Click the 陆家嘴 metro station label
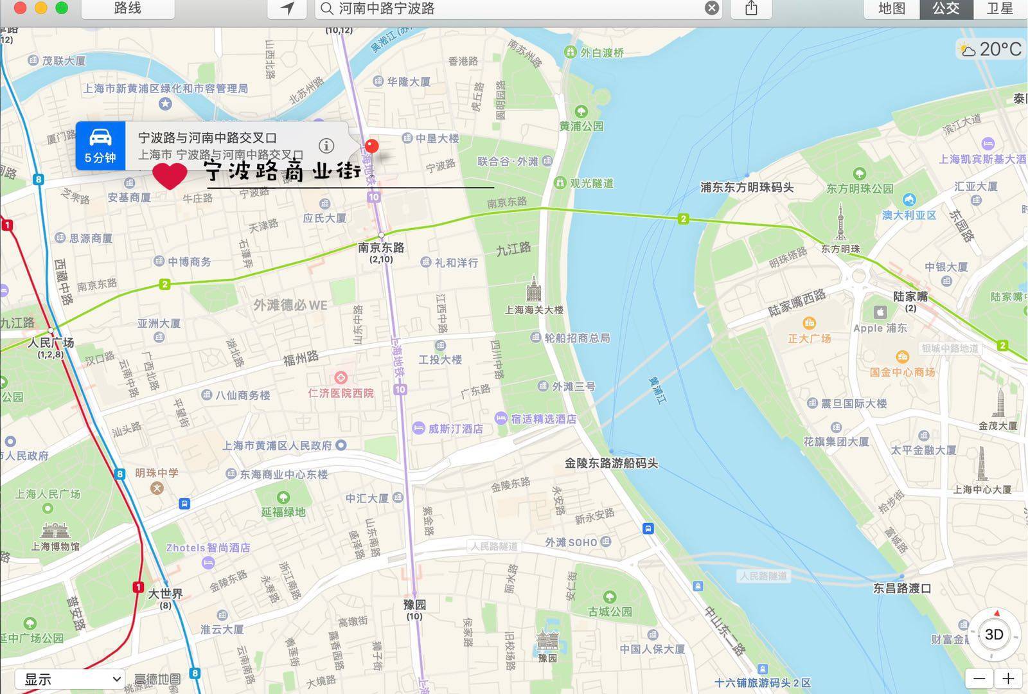This screenshot has height=694, width=1028. click(x=910, y=296)
